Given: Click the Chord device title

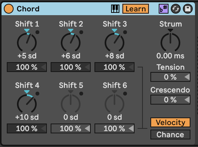Looking at the screenshot, I should 28,9.
